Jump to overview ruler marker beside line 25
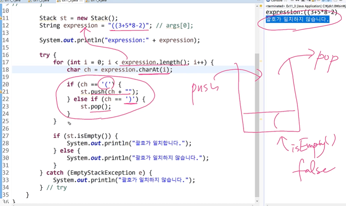 [261, 119]
